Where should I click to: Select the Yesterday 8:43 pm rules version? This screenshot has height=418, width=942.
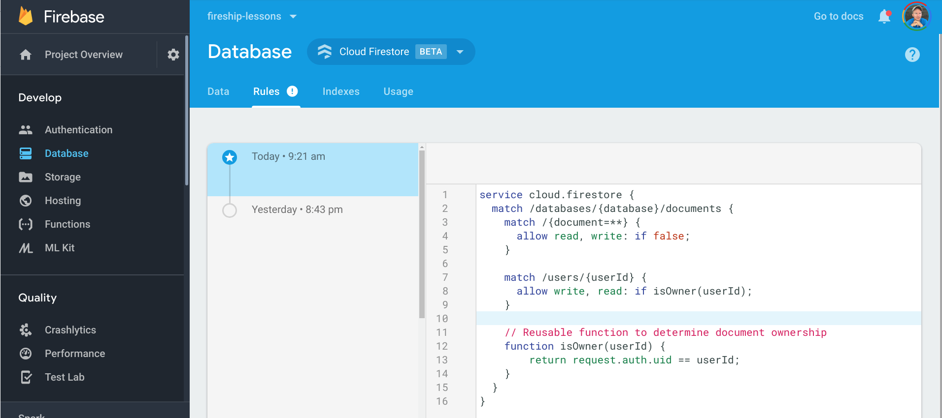point(297,209)
